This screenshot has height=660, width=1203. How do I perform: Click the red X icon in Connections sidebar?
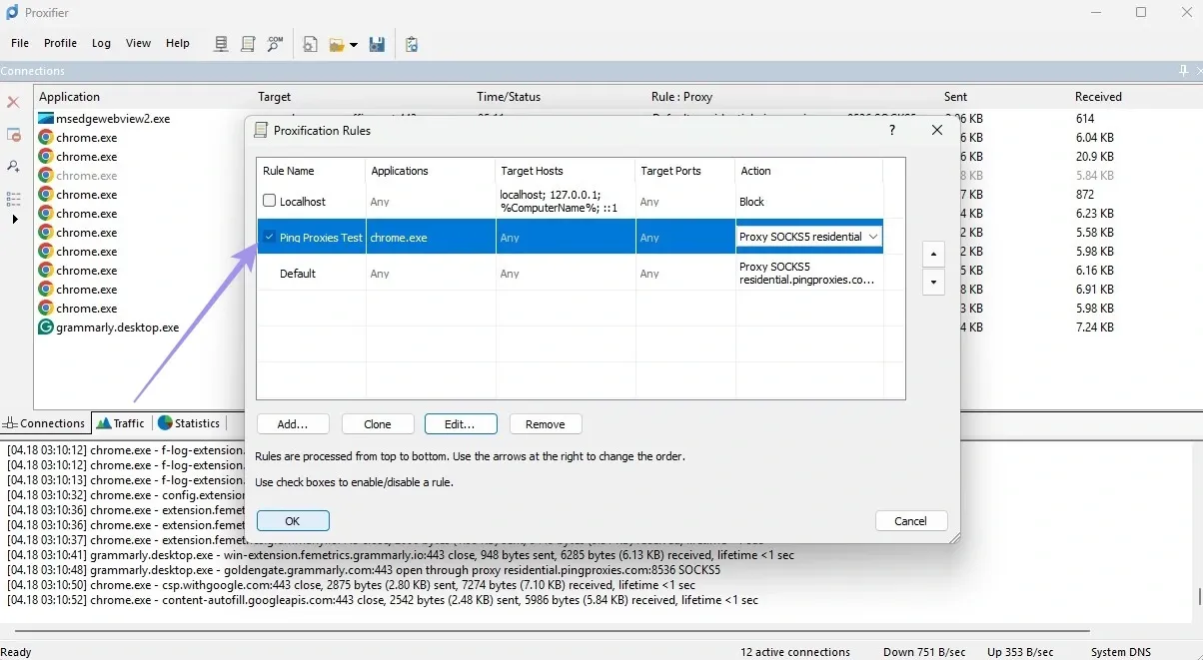pos(14,102)
